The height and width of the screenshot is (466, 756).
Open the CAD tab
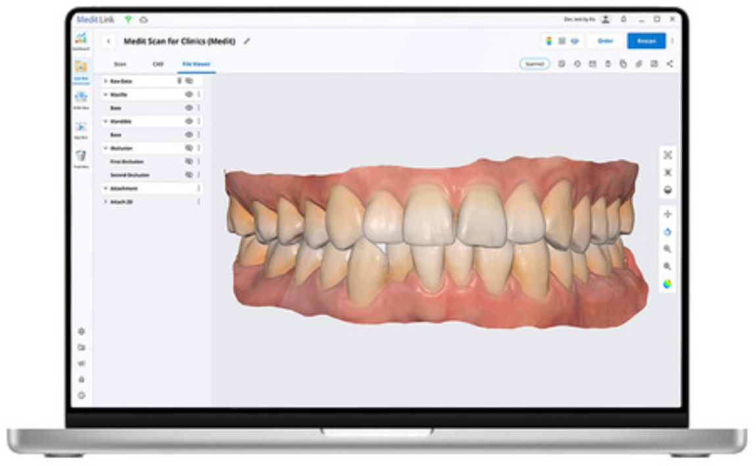pos(156,64)
